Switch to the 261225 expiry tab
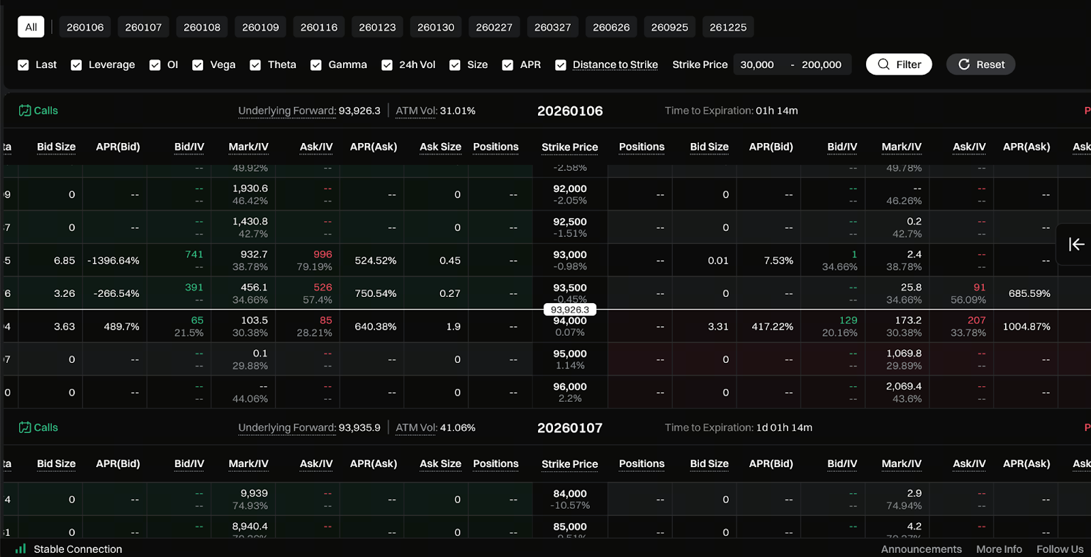 (x=728, y=27)
